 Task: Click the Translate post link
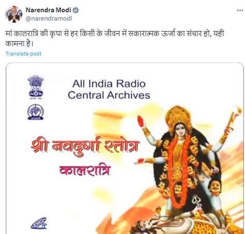pyautogui.click(x=23, y=54)
